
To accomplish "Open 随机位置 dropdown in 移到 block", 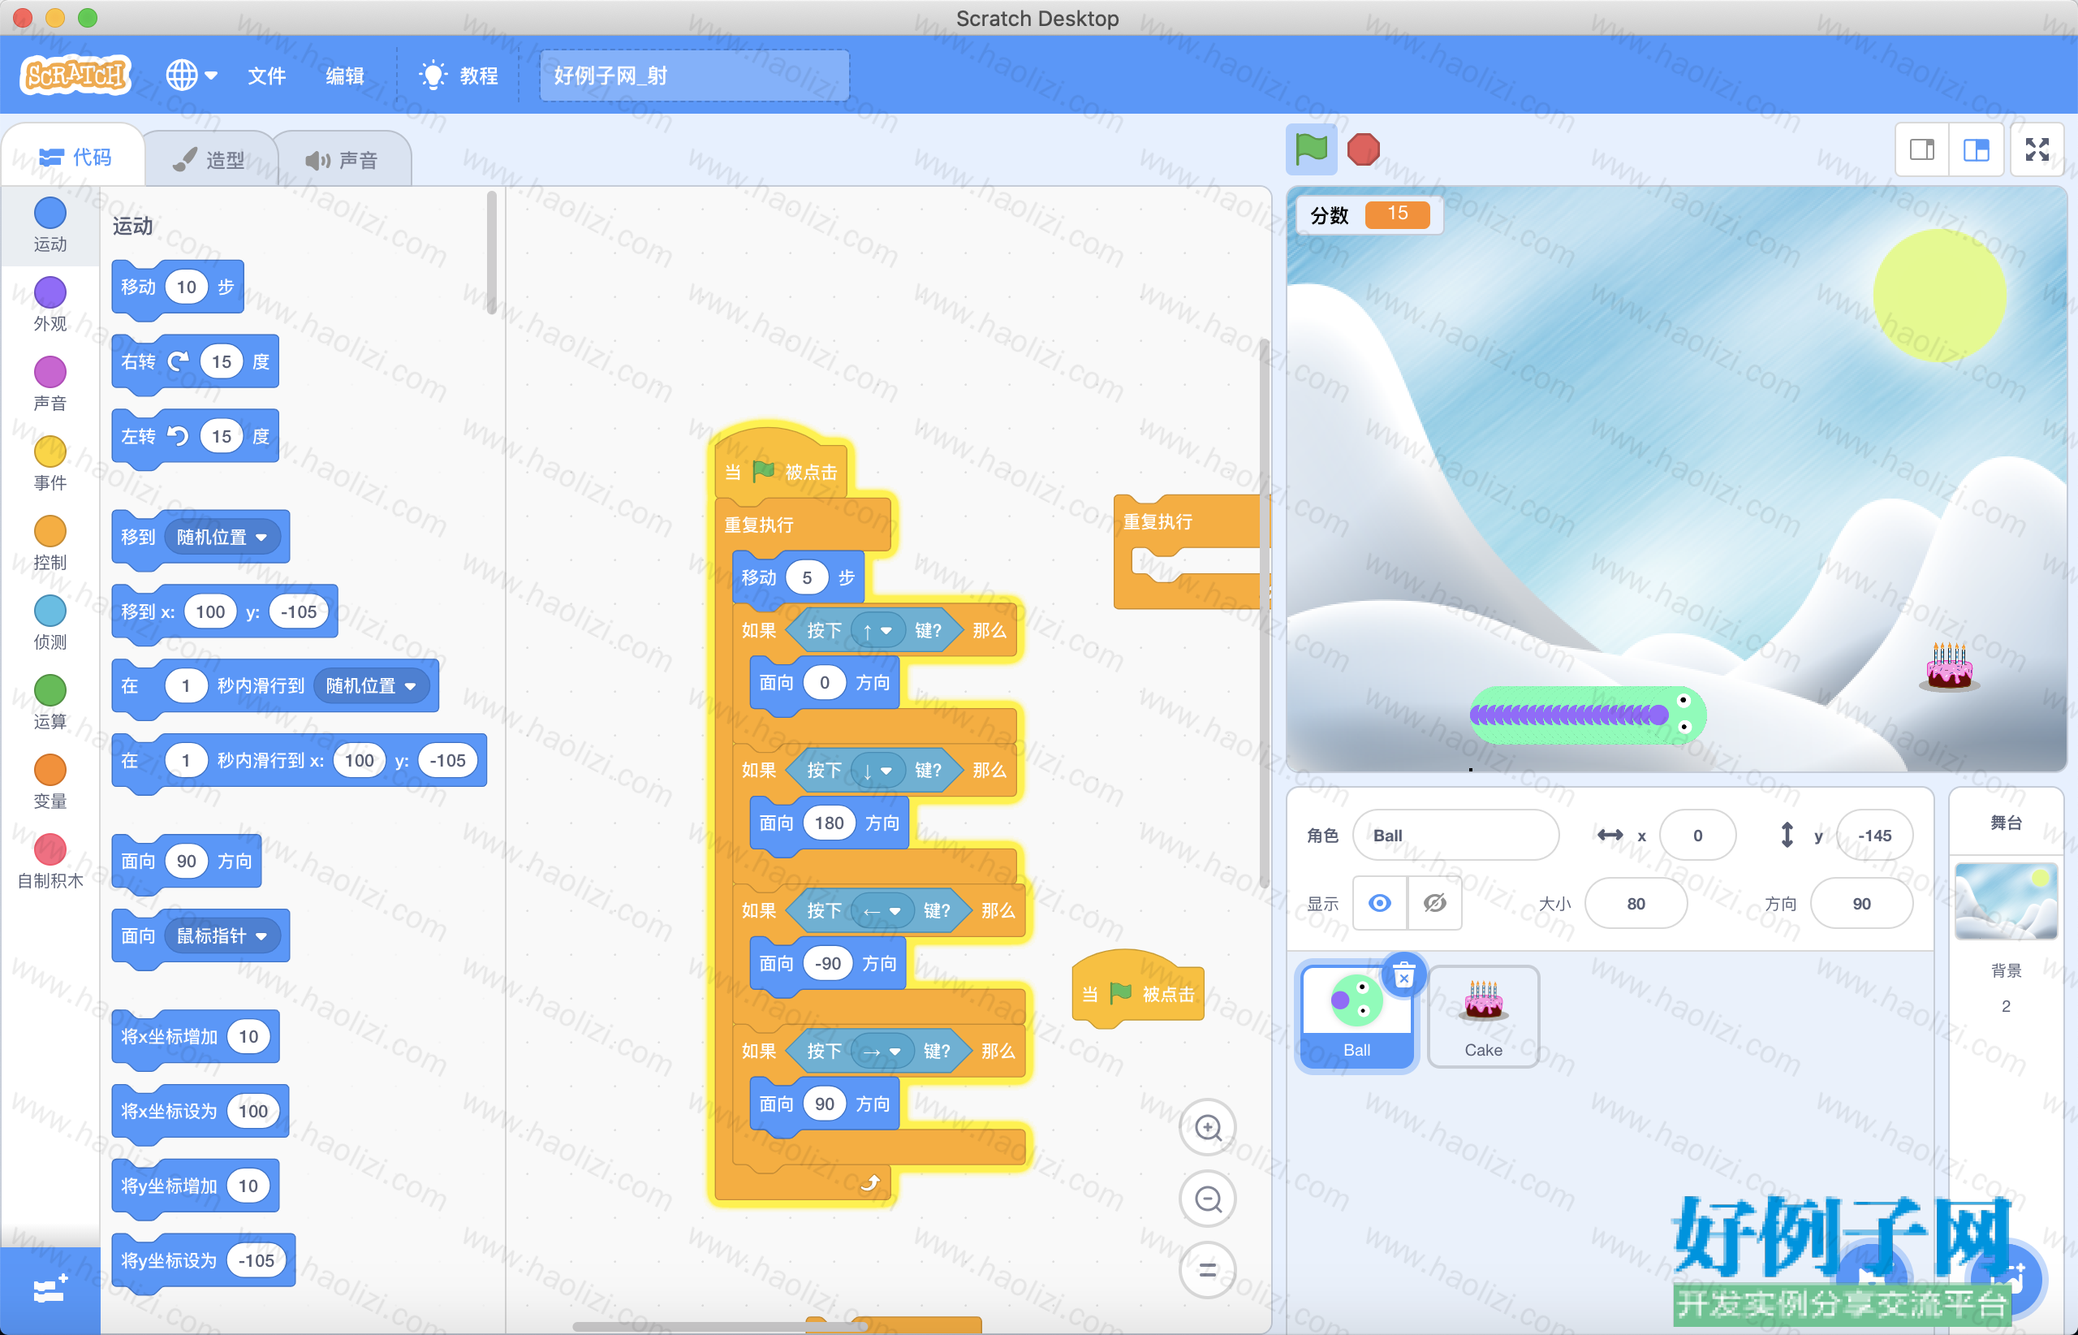I will (x=222, y=538).
